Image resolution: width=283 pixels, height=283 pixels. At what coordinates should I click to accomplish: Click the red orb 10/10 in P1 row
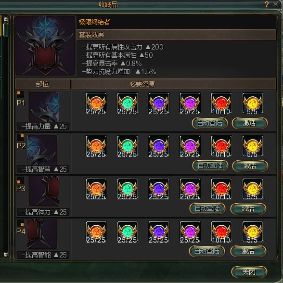[221, 103]
